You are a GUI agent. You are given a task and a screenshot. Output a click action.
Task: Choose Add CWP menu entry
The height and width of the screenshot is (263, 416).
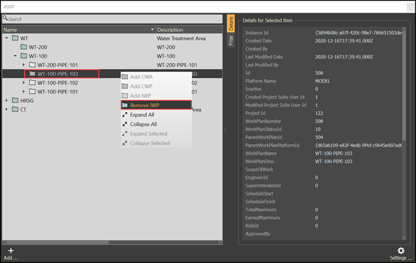(x=156, y=86)
